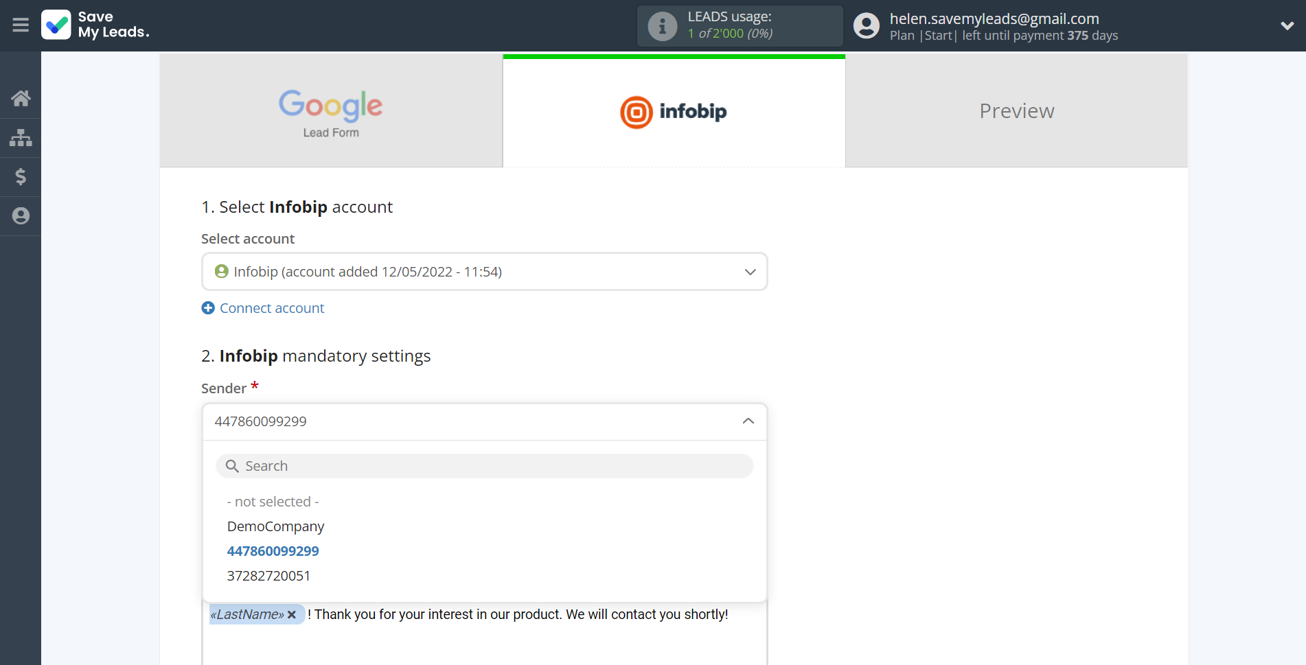
Task: Open the hamburger menu
Action: (21, 25)
